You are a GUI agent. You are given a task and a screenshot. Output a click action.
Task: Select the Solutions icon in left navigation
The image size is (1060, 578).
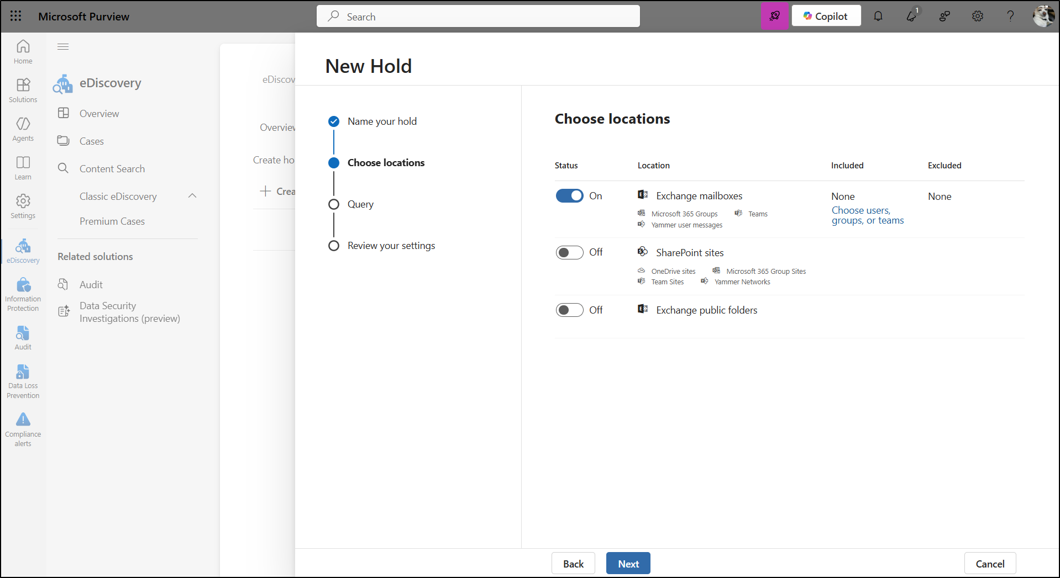coord(23,89)
